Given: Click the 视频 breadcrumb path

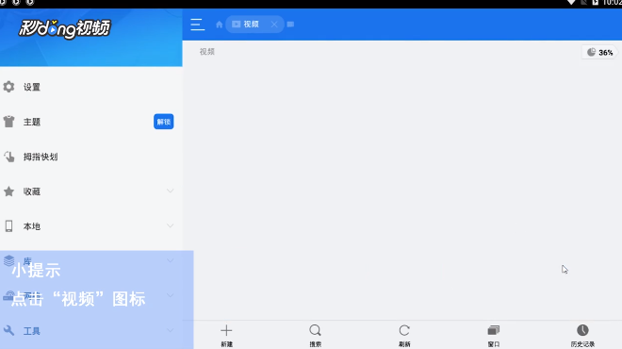Looking at the screenshot, I should 207,52.
